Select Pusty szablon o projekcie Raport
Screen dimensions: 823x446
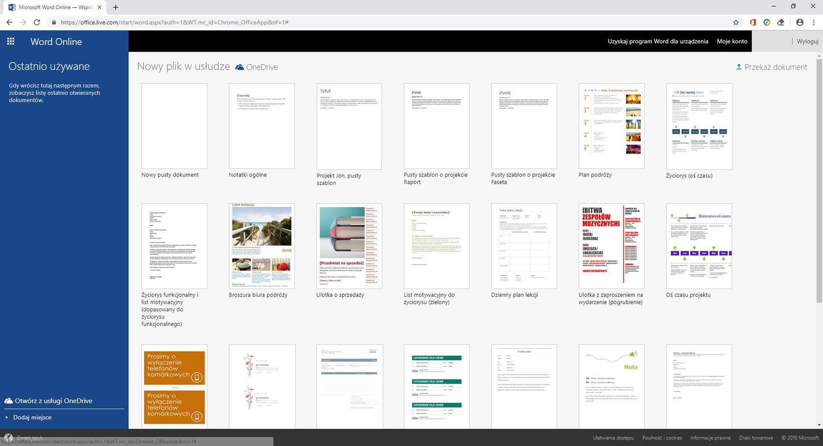(x=436, y=126)
